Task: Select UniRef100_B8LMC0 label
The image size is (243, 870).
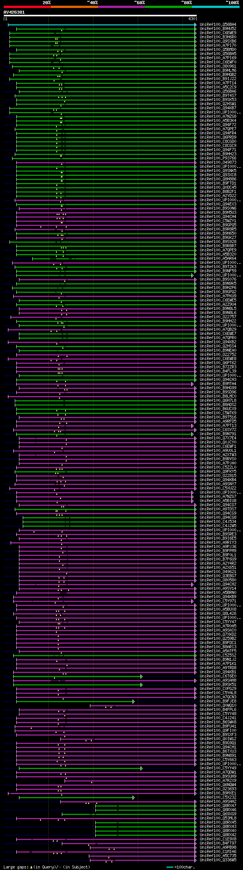Action: [x=218, y=396]
